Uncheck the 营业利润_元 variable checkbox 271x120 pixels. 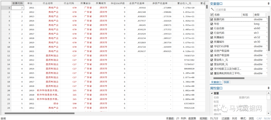pos(212,64)
